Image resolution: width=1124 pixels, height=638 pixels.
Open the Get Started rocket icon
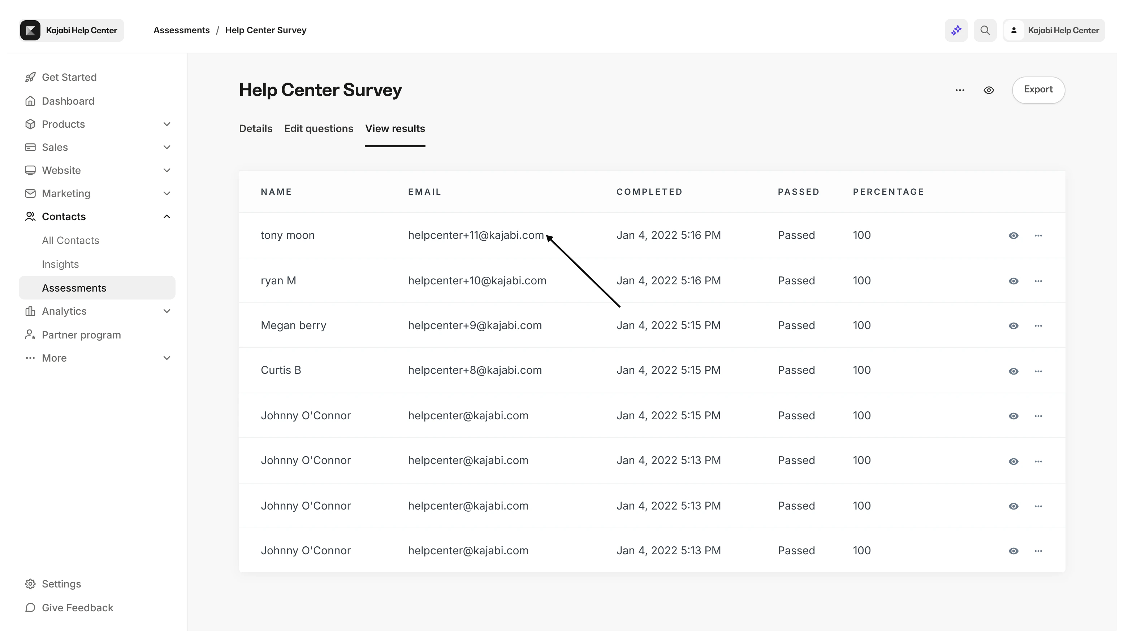click(30, 77)
